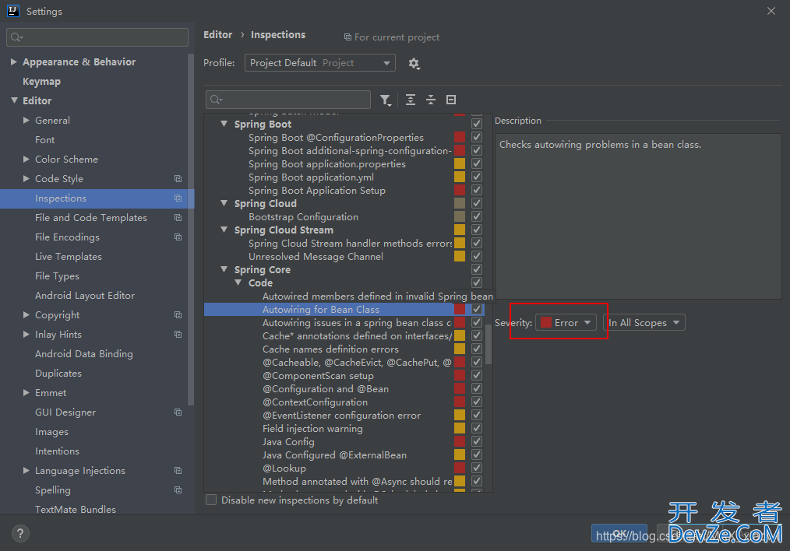Screen dimensions: 790x551
Task: Click yellow severity swatch of Spring Boot application.properties
Action: [x=460, y=163]
